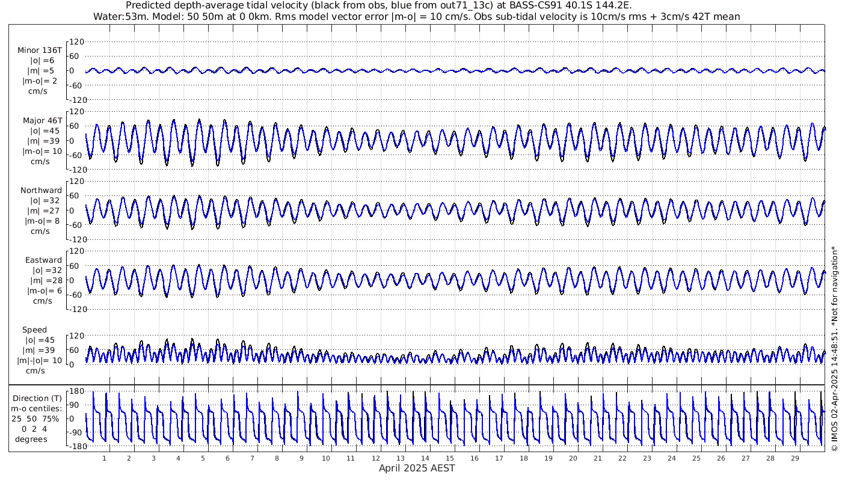Screen dimensions: 842x481
Task: Click the "Speed" panel label
Action: click(x=35, y=330)
